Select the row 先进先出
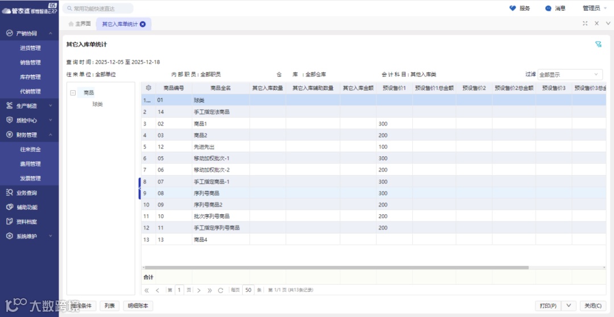Image resolution: width=614 pixels, height=317 pixels. (374, 147)
